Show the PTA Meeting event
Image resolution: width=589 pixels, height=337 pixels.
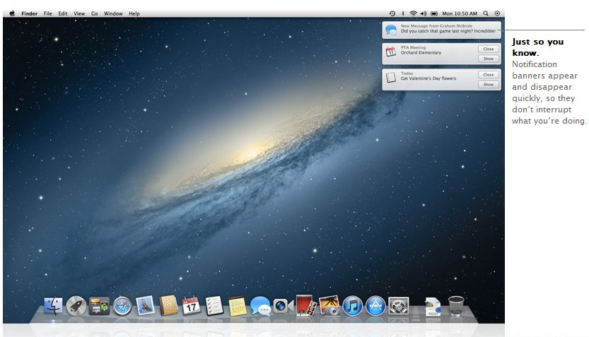click(489, 59)
